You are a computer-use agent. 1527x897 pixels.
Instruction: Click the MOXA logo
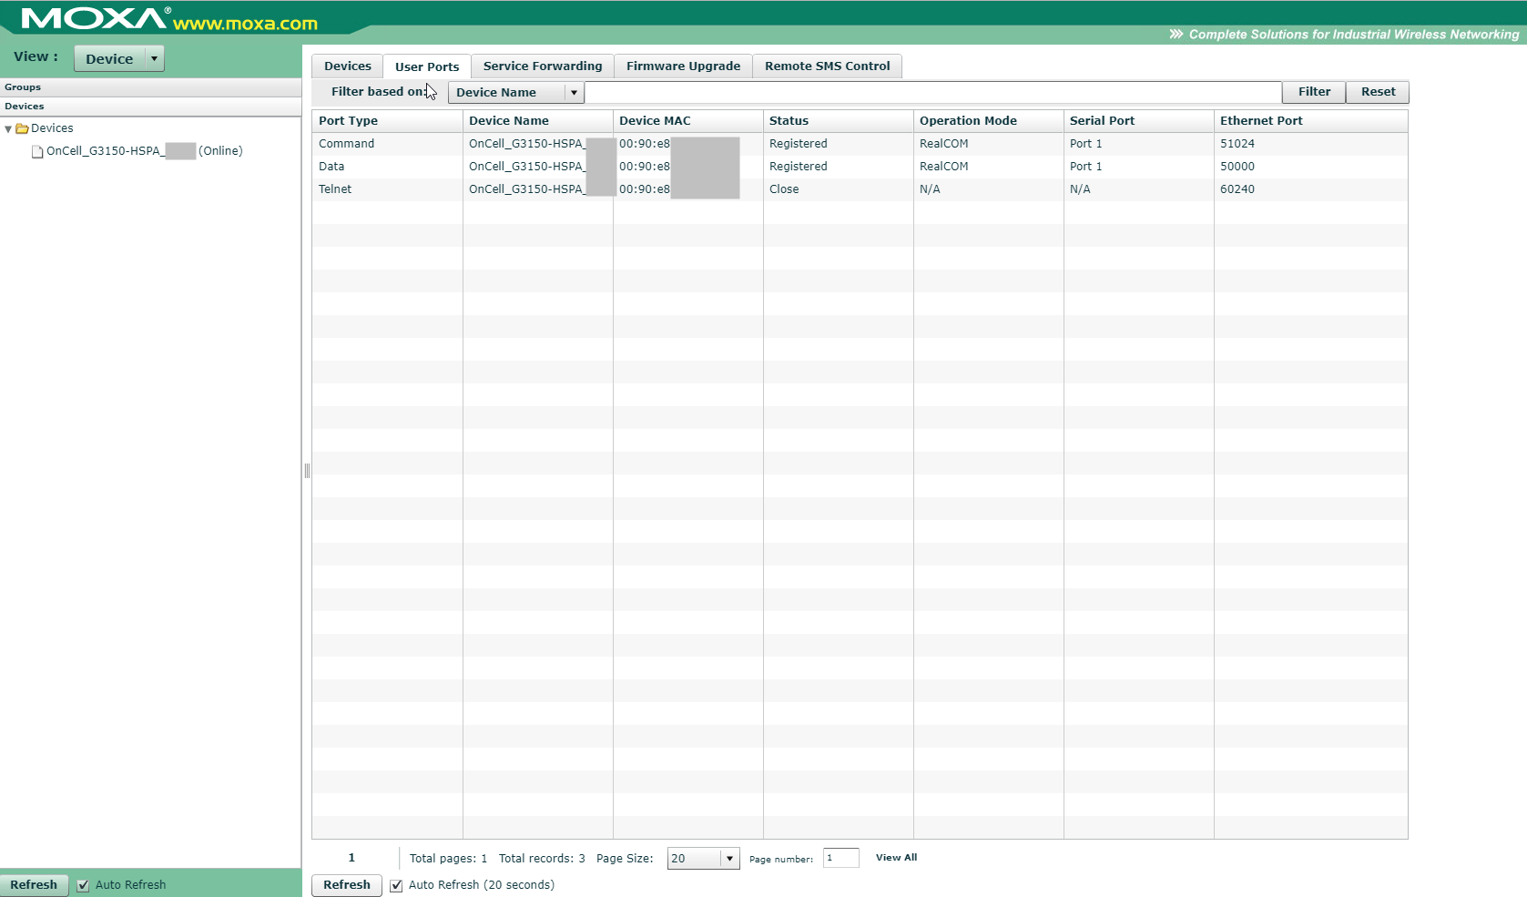[x=95, y=18]
